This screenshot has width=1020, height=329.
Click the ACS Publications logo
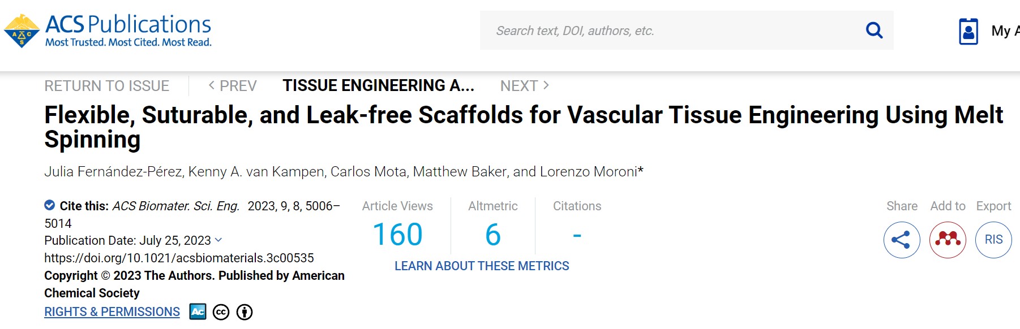point(108,31)
